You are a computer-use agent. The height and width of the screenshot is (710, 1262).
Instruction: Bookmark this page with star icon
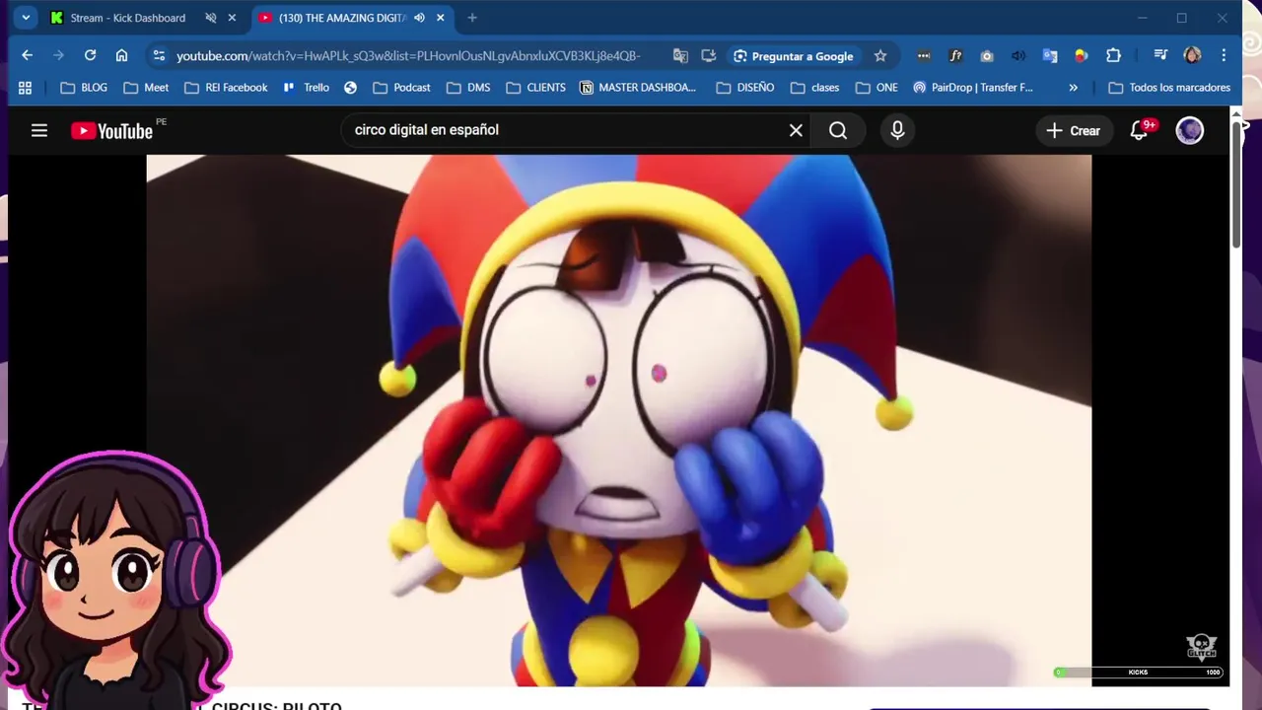click(880, 56)
